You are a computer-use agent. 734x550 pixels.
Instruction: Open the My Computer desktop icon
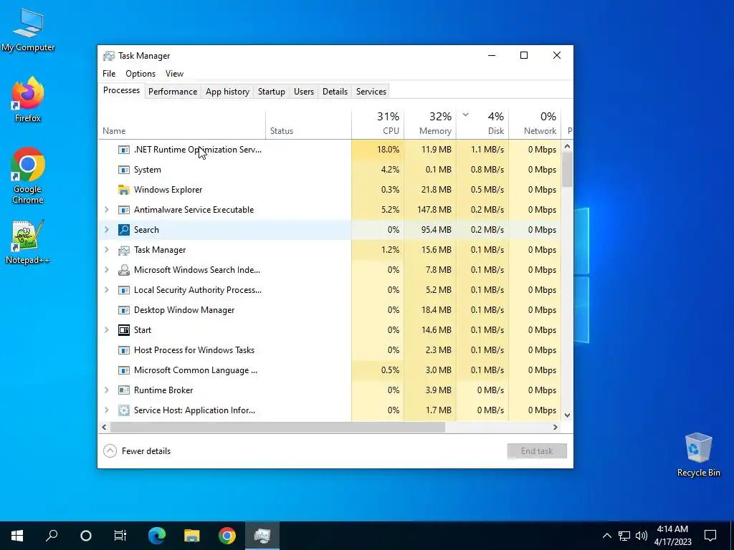tap(28, 30)
